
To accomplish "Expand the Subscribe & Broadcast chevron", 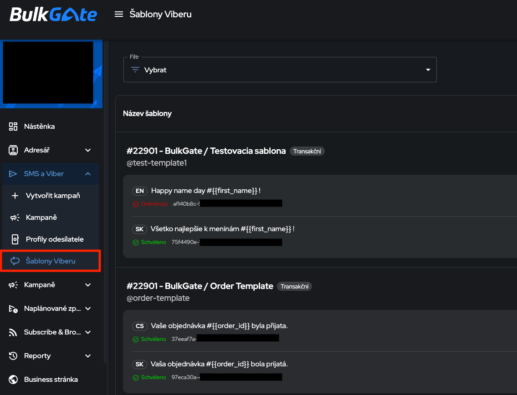I will pyautogui.click(x=88, y=332).
